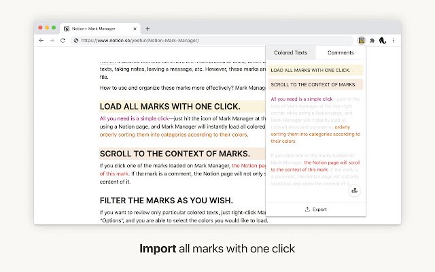Click the macOS yellow minimize button
435x272 pixels.
point(47,28)
